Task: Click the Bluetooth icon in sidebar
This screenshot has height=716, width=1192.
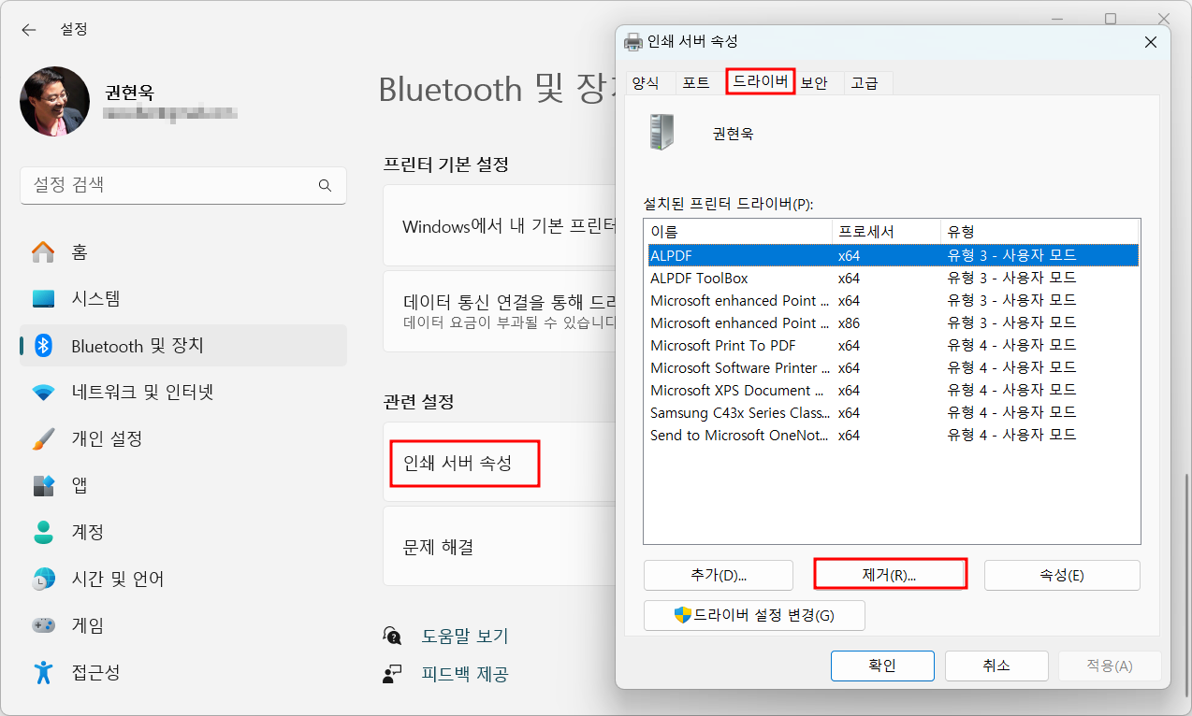Action: click(43, 346)
